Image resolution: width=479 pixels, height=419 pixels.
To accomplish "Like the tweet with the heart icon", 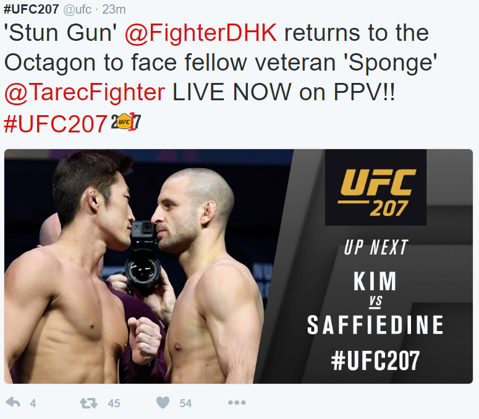I will pos(163,402).
